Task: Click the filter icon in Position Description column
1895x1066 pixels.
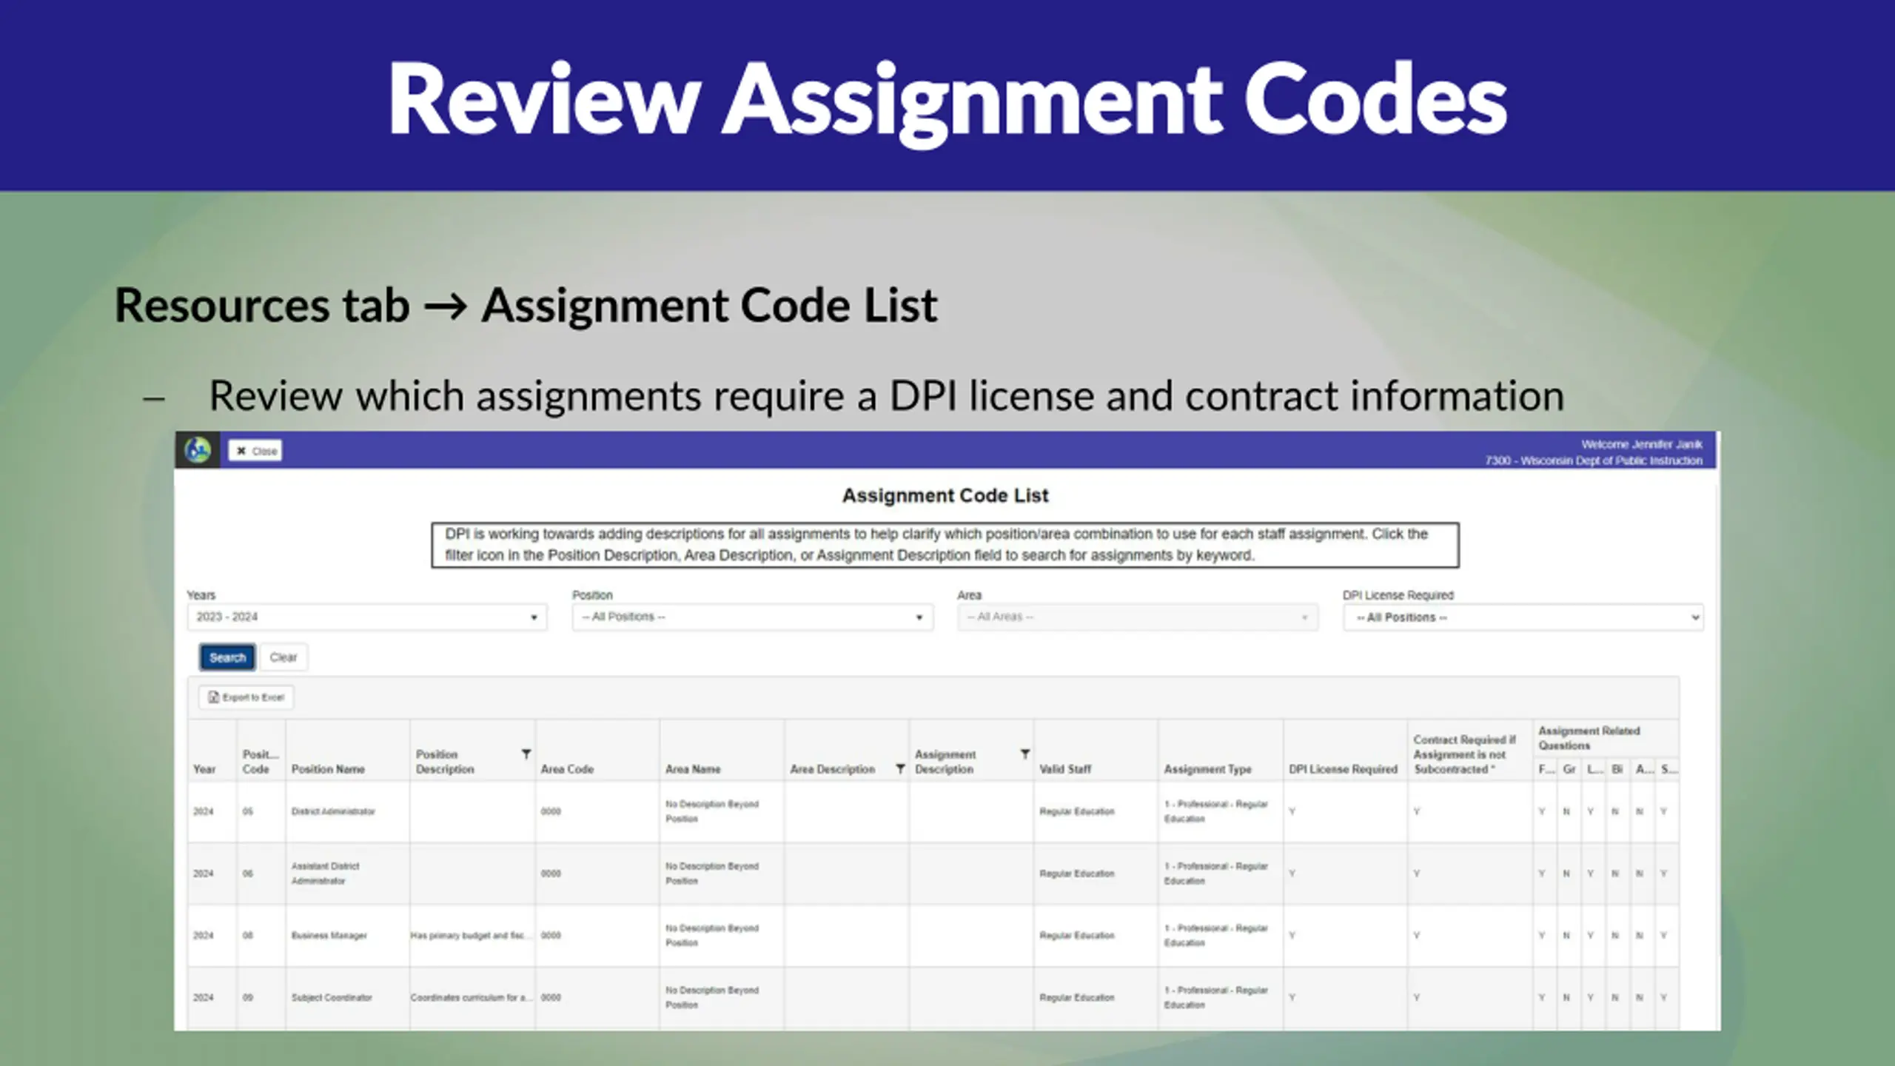Action: [526, 754]
